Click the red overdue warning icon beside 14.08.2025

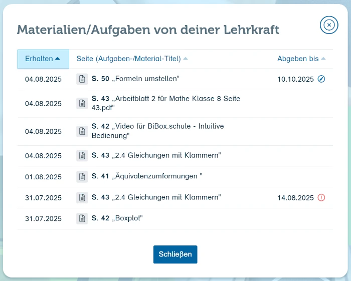coord(321,198)
